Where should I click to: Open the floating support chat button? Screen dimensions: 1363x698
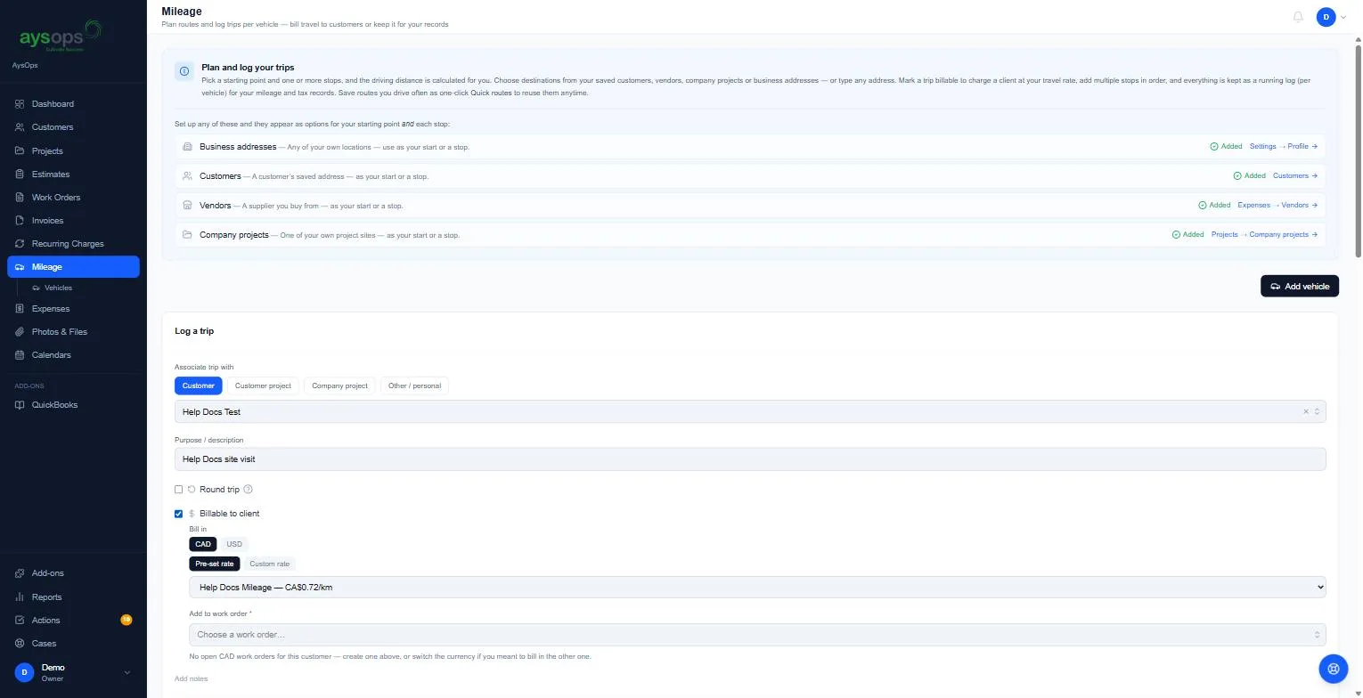click(1334, 668)
